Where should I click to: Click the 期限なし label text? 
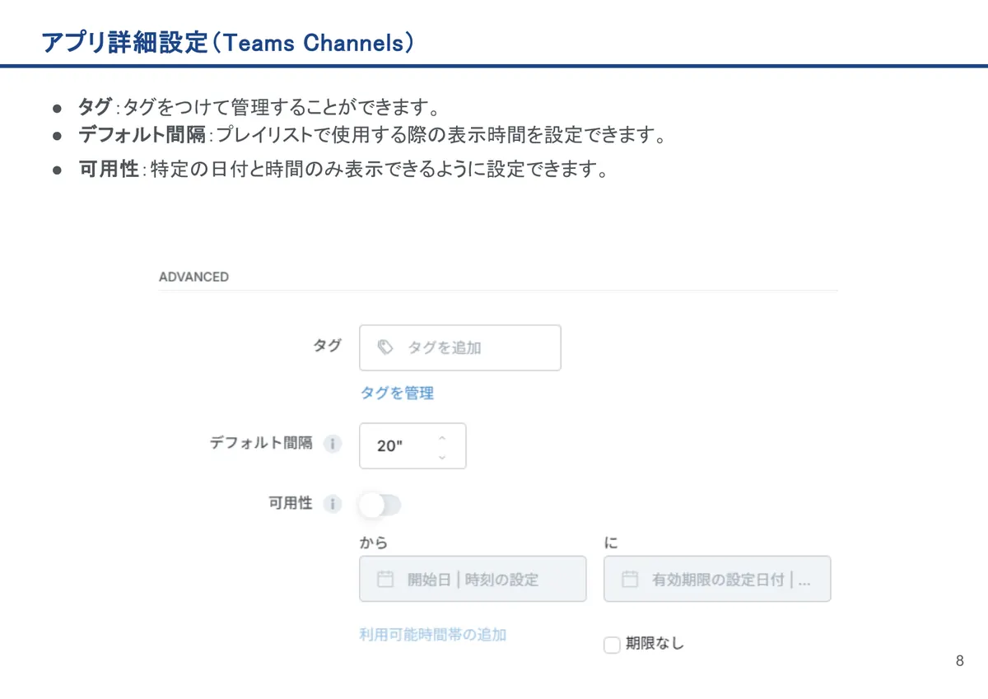pos(655,644)
